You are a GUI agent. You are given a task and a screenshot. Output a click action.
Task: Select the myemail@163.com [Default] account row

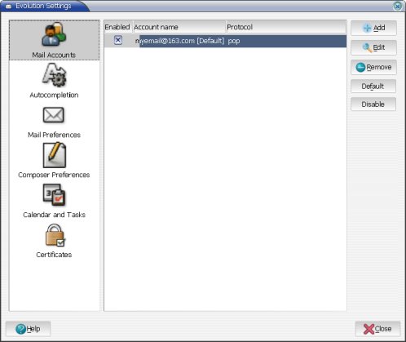coord(225,41)
